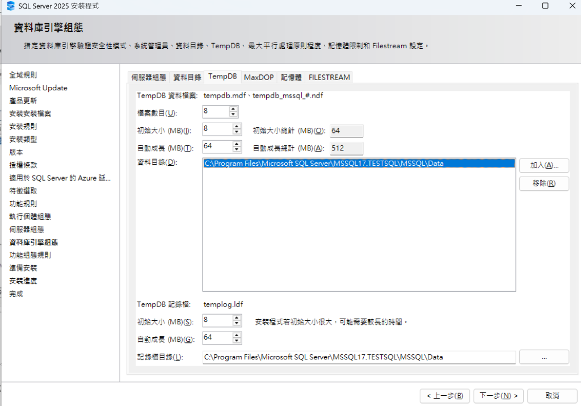Click the 自動成長總計 field showing 512

(x=347, y=148)
